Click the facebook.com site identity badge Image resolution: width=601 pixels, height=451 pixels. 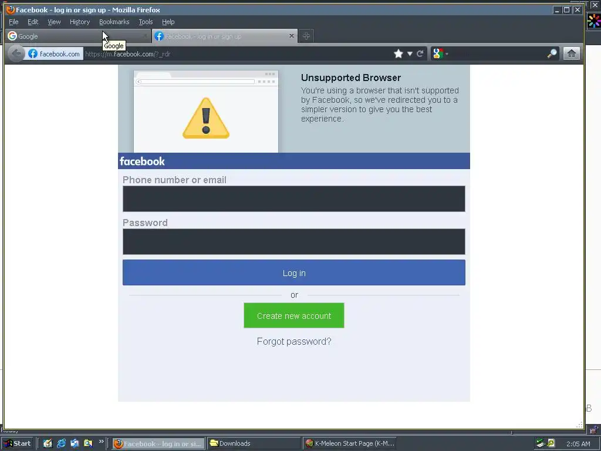click(x=54, y=53)
